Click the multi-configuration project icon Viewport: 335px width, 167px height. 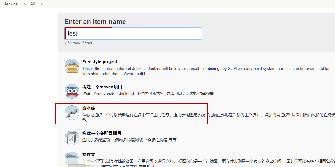[x=72, y=138]
